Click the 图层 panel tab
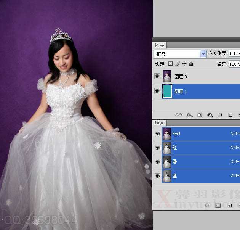 click(x=160, y=45)
